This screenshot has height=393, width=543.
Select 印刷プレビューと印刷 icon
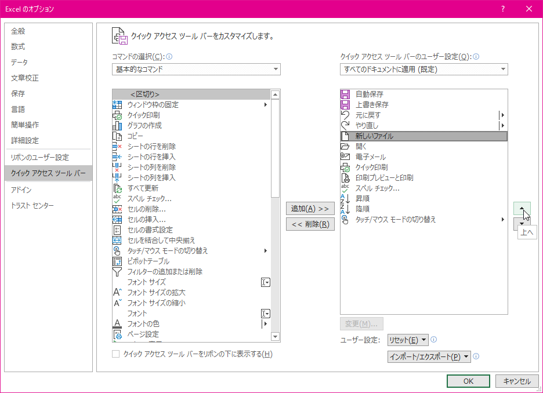pos(345,178)
